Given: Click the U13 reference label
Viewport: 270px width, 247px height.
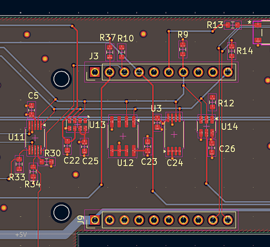Looking at the screenshot, I should coord(97,125).
